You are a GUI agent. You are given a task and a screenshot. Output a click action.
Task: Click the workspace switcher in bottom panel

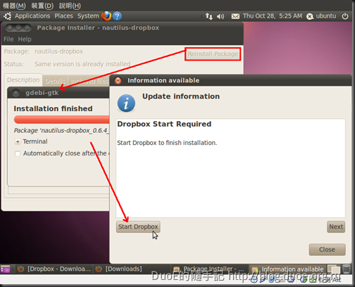[334, 269]
